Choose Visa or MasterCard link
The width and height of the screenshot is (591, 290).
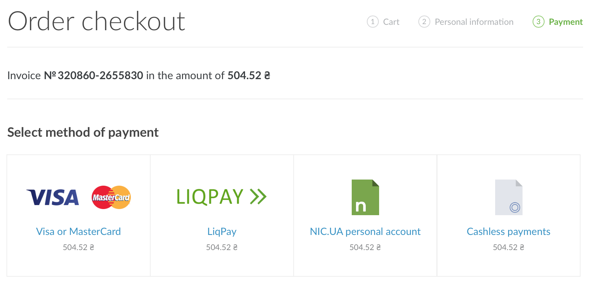(x=79, y=231)
